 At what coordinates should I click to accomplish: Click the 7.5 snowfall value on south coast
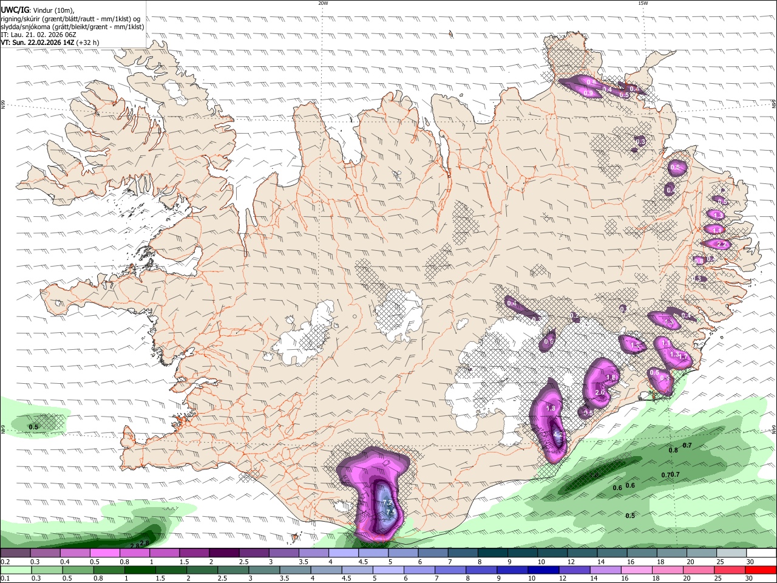(x=391, y=512)
